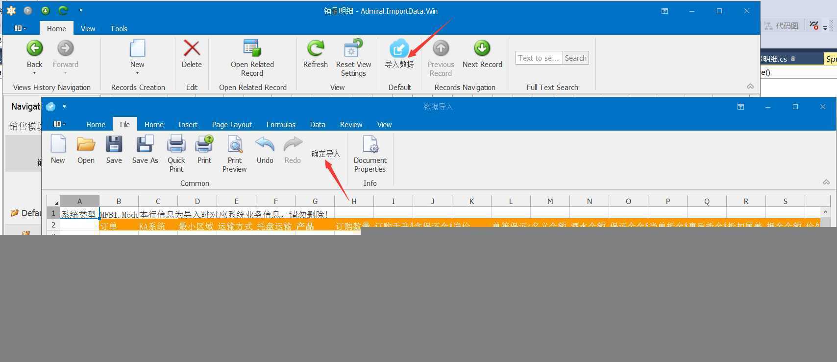Click the green refresh quick access icon
This screenshot has width=837, height=362.
(63, 10)
